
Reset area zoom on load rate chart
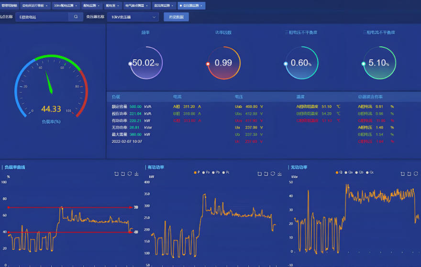point(123,174)
